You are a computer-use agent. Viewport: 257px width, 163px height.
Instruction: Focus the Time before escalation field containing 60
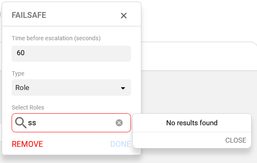(x=71, y=54)
